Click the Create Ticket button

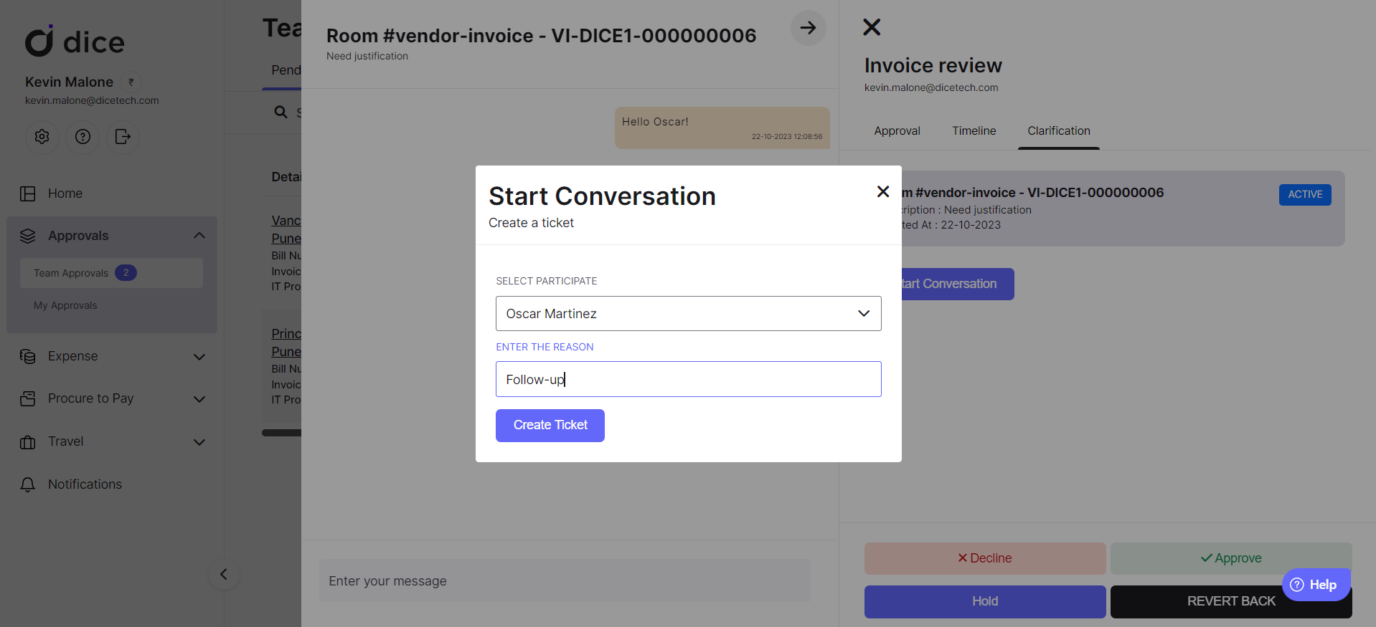(x=550, y=426)
